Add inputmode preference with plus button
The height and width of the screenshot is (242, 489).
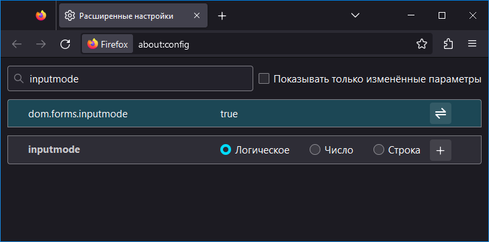point(441,150)
